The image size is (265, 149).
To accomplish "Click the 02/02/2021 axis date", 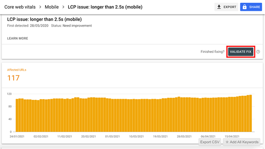I will click(41, 136).
